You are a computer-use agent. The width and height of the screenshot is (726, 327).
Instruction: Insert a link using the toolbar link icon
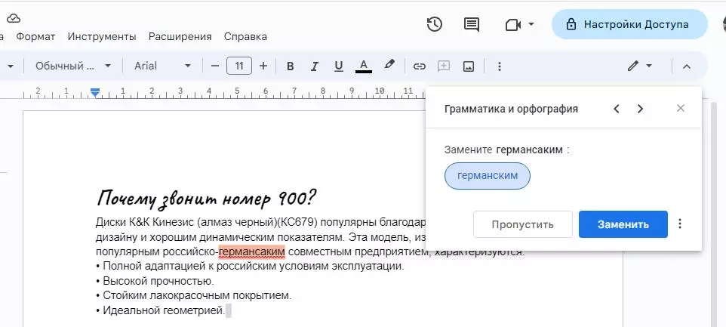[419, 66]
